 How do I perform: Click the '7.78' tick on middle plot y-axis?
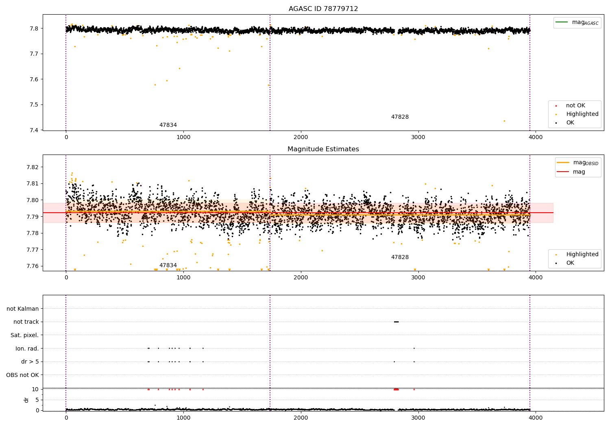[x=33, y=233]
